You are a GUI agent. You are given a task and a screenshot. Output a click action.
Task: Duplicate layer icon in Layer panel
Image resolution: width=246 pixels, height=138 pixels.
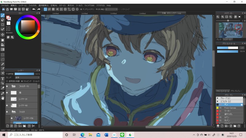click(29, 126)
